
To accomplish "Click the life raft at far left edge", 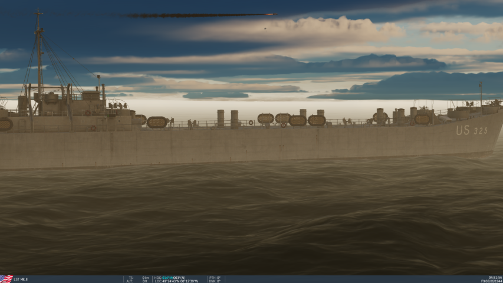I will 5,124.
